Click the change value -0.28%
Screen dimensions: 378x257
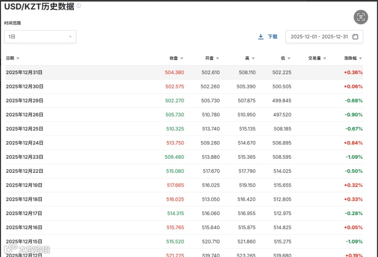point(354,214)
